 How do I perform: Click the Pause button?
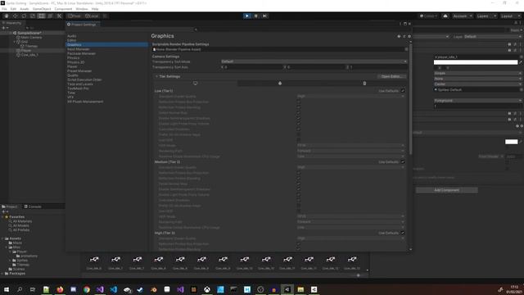tap(256, 16)
